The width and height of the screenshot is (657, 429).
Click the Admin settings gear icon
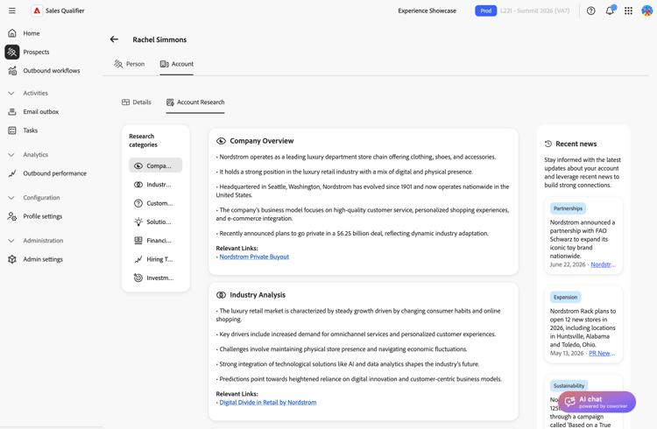(x=12, y=259)
